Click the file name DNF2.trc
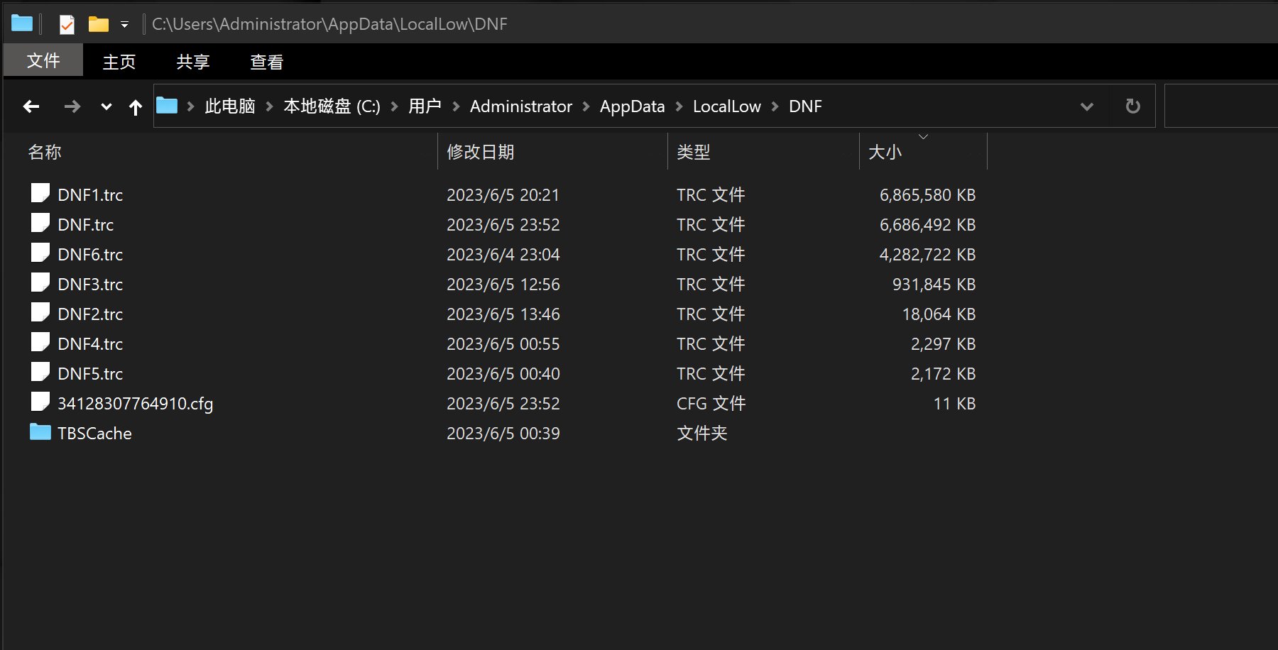This screenshot has width=1278, height=650. click(90, 314)
